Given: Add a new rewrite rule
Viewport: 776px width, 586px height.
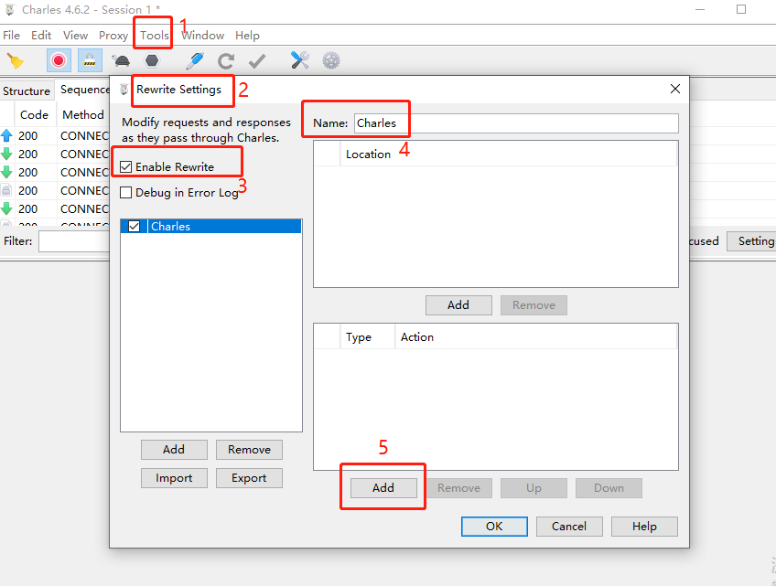Looking at the screenshot, I should [x=383, y=488].
